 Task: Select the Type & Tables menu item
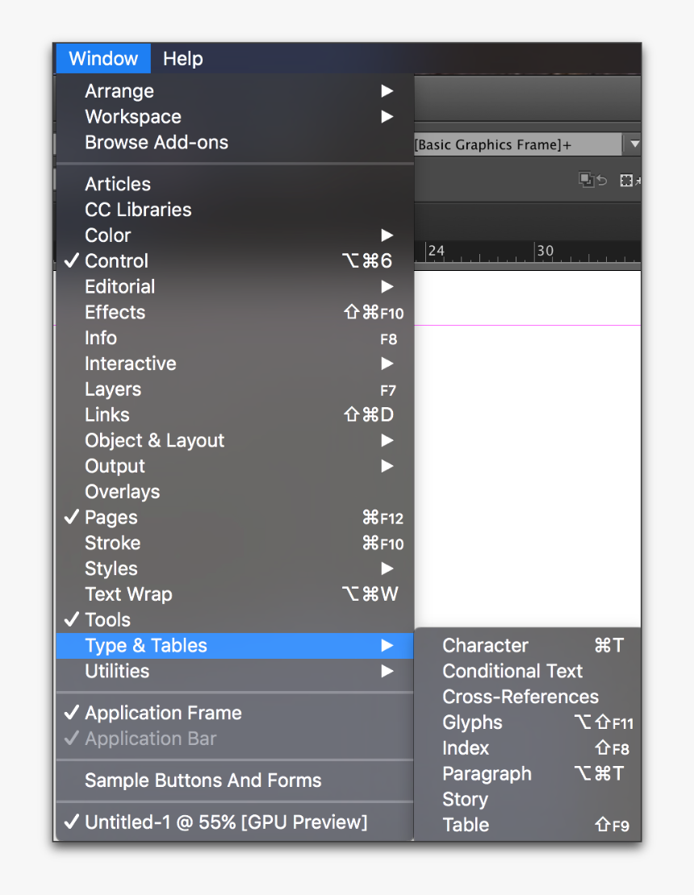(x=235, y=646)
